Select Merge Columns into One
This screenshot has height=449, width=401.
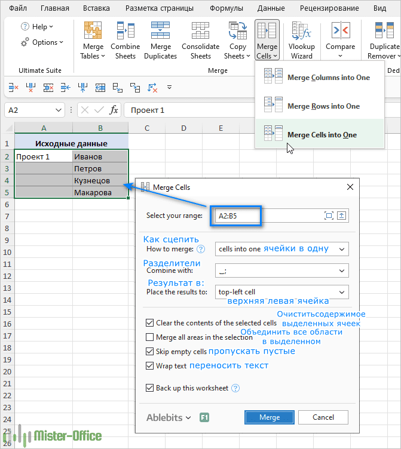(319, 77)
